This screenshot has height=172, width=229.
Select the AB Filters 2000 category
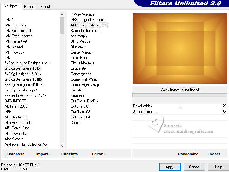(x=16, y=106)
